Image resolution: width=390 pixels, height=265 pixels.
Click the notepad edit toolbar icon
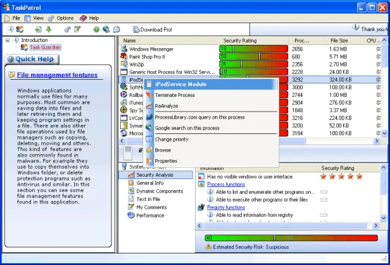click(x=77, y=29)
